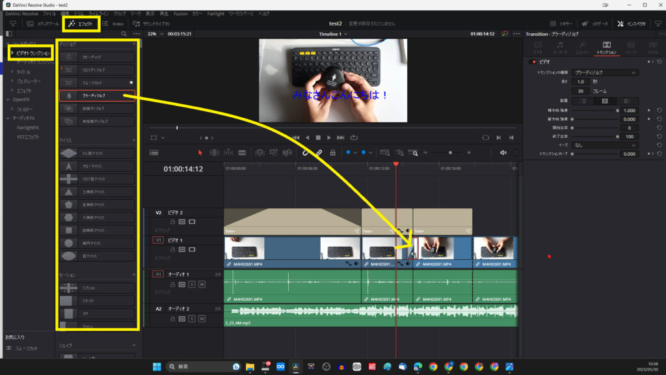This screenshot has width=666, height=375.
Task: Click the match frame icon under viewer
Action: (x=485, y=138)
